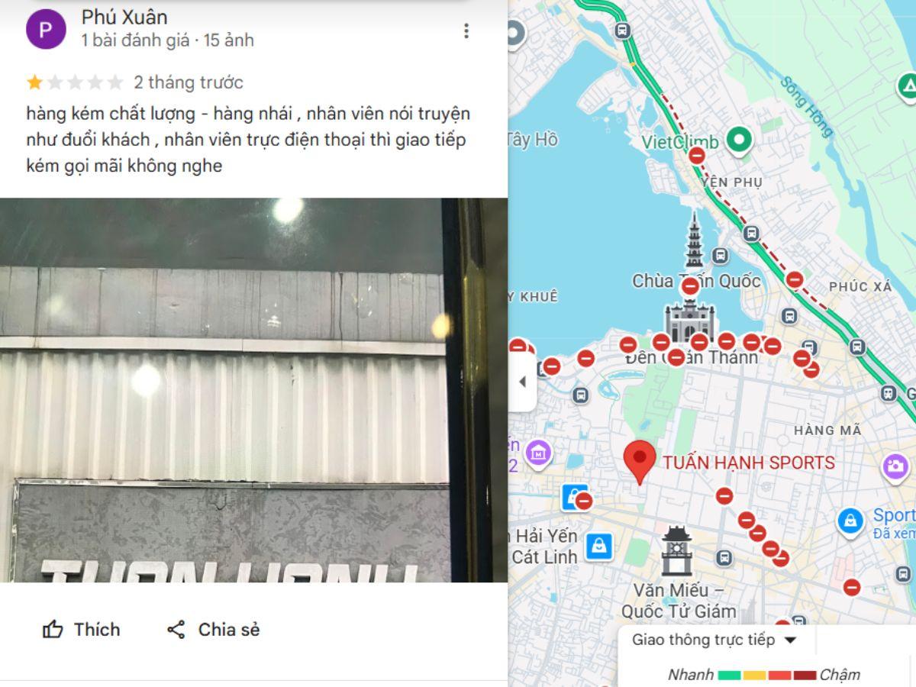The width and height of the screenshot is (916, 687).
Task: Click the Chia sẻ label under the review
Action: tap(229, 630)
